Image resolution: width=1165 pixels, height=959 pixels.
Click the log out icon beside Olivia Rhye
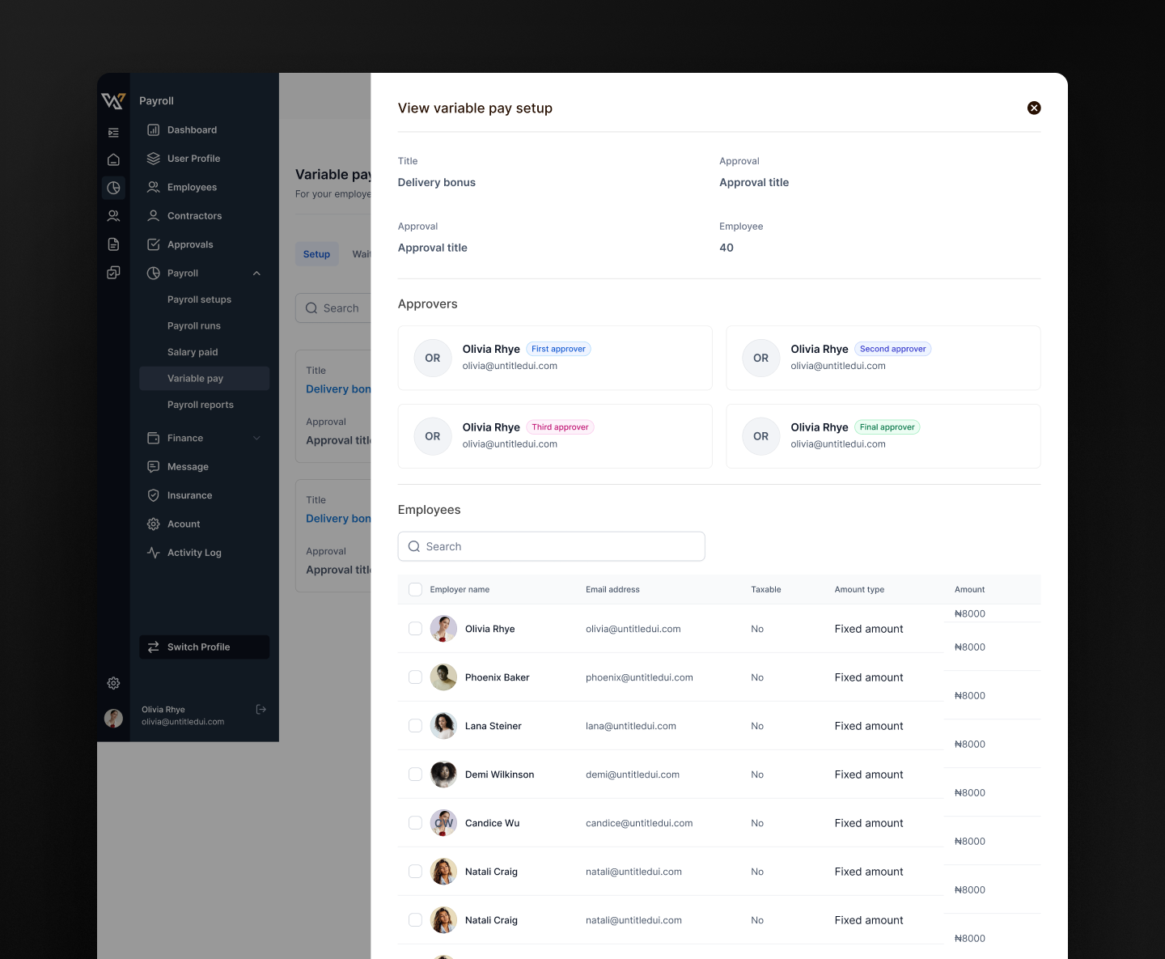(x=261, y=709)
